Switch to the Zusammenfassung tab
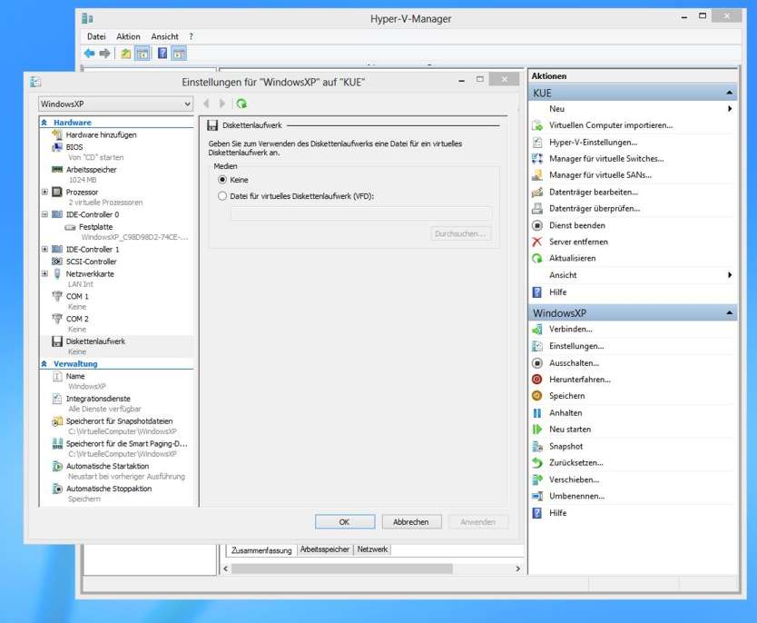This screenshot has width=757, height=623. (x=261, y=550)
